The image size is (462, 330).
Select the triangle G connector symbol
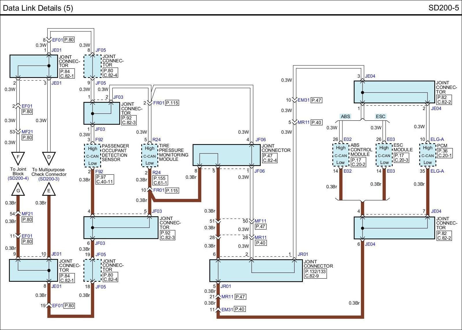point(18,190)
